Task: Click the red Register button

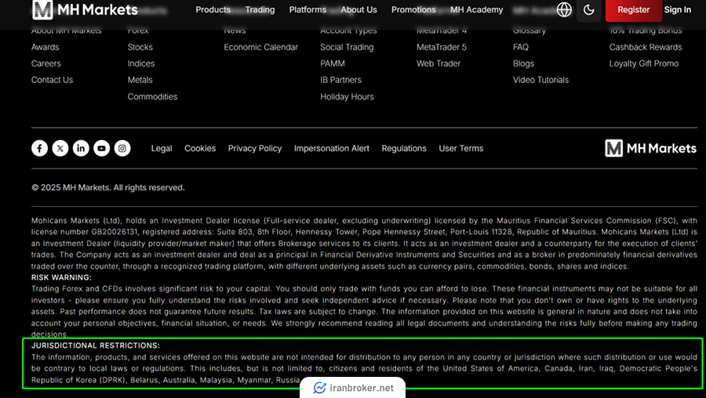Action: (633, 9)
